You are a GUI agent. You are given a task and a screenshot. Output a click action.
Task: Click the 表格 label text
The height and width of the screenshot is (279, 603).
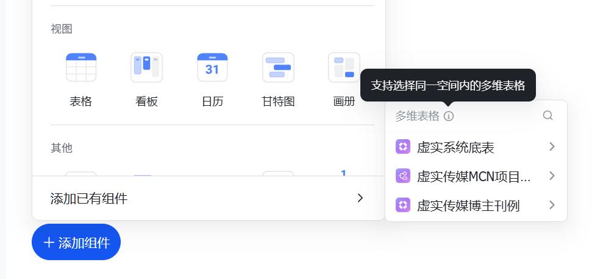[80, 102]
